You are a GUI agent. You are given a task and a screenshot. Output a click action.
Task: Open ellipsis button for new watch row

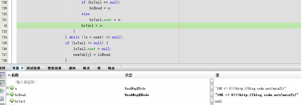(x=212, y=82)
